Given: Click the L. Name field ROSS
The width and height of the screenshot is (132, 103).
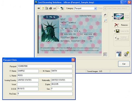Looking at the screenshot, I should pos(45,76).
